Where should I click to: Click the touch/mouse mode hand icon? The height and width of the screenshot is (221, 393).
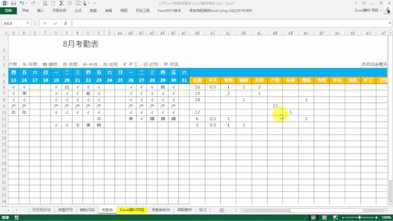(x=85, y=3)
